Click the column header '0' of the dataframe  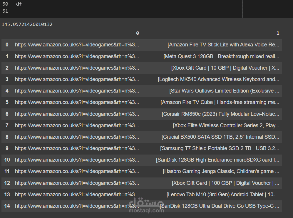point(138,33)
